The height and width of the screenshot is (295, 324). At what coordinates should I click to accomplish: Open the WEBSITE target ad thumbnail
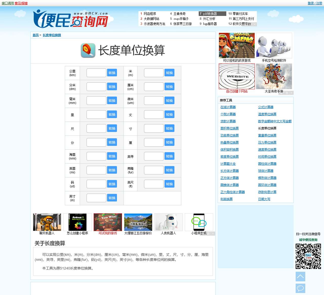pos(237,76)
